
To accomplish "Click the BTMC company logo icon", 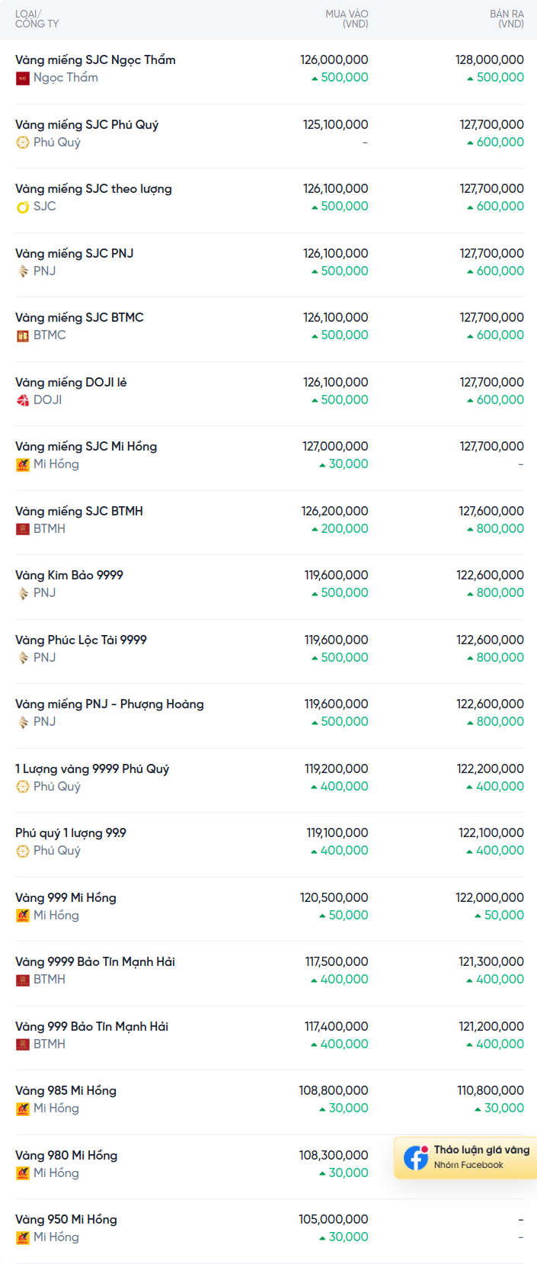I will click(x=23, y=335).
